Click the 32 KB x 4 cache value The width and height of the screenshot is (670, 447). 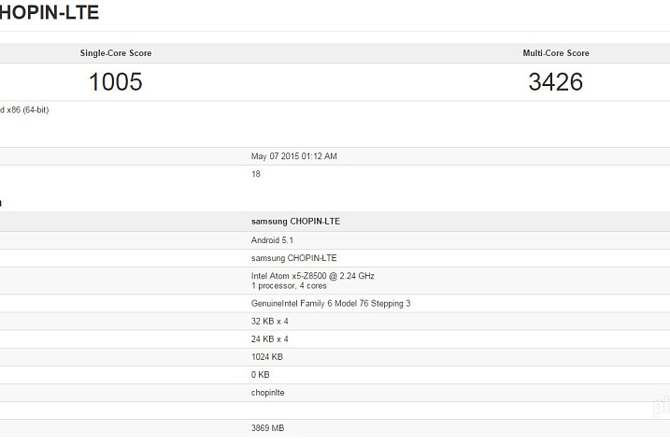pos(270,322)
